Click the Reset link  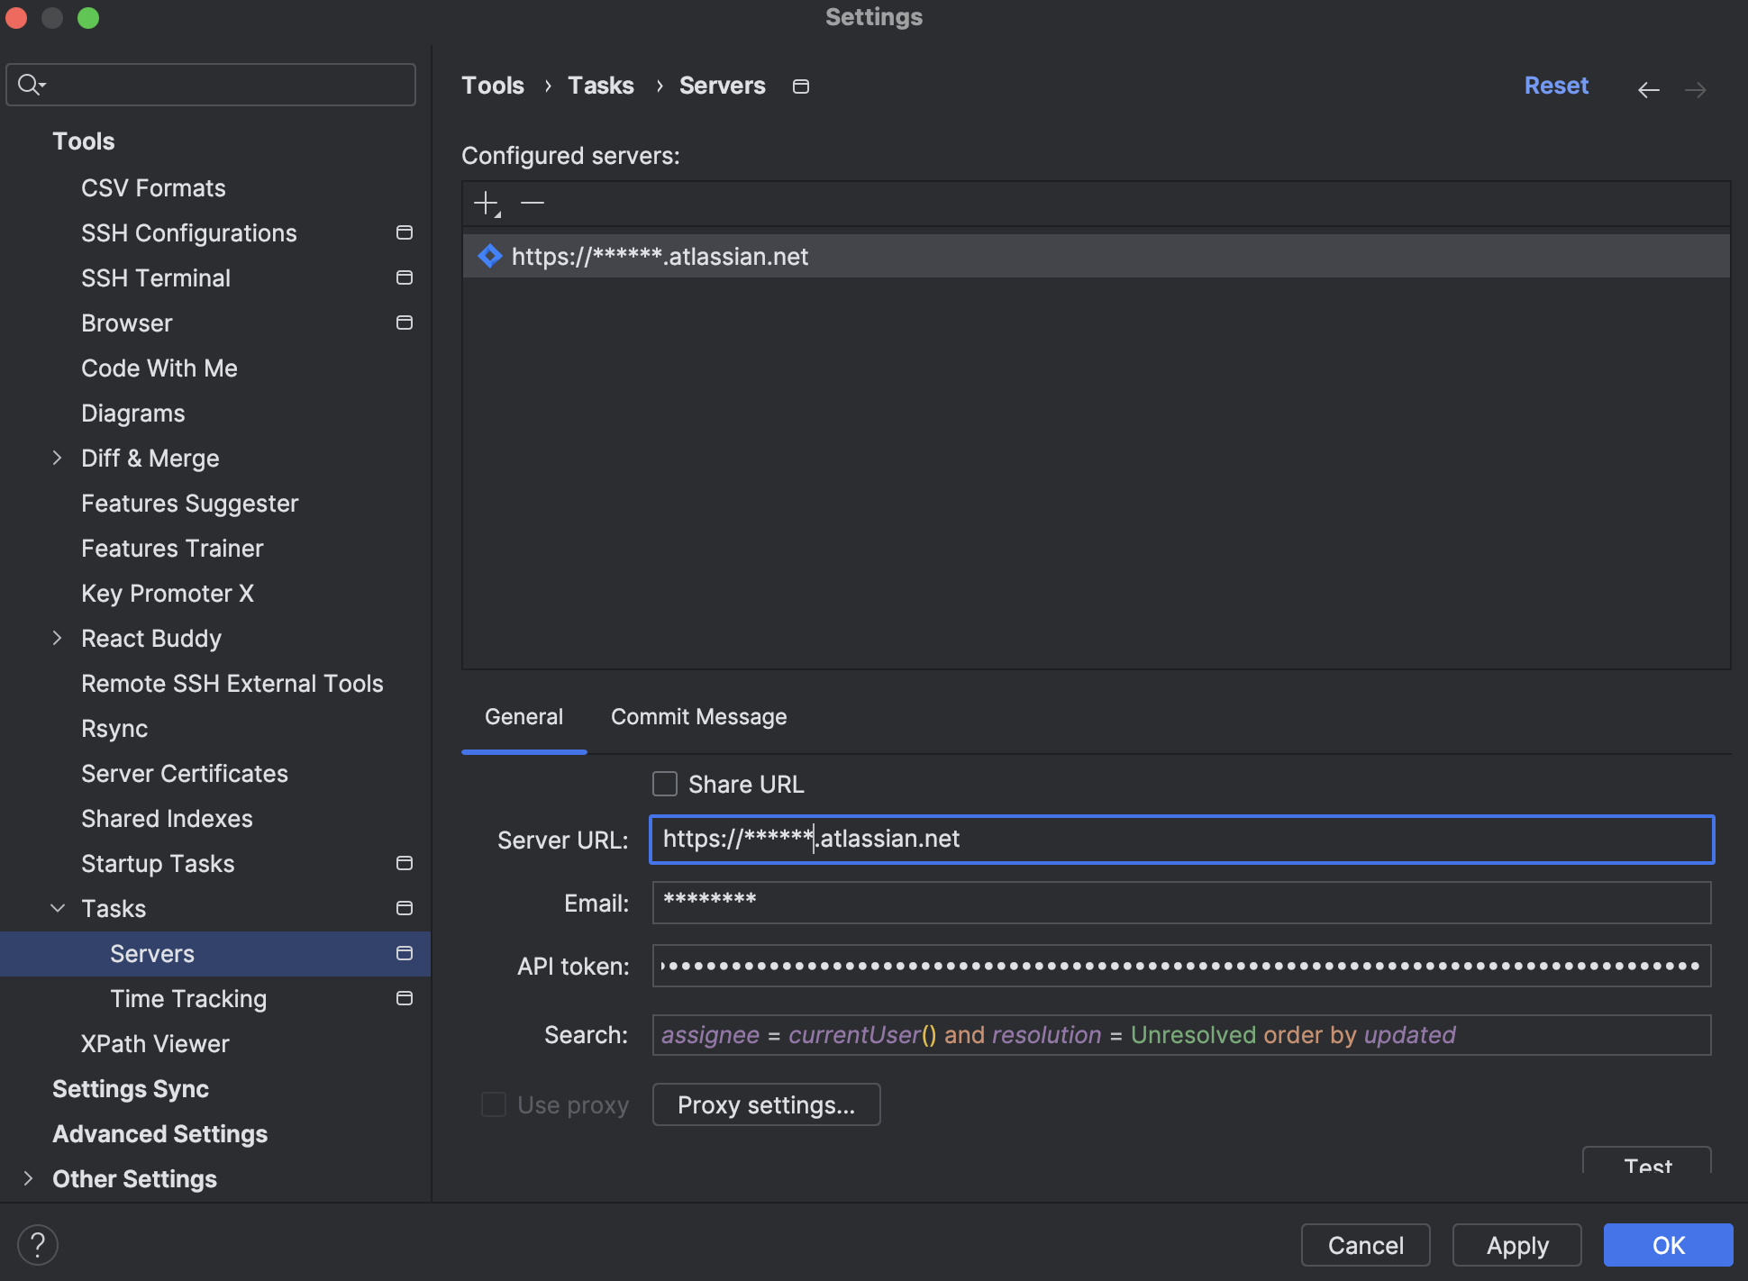tap(1556, 86)
